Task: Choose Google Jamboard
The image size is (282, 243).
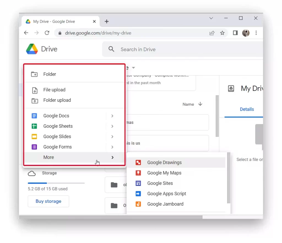Action: tap(176, 204)
